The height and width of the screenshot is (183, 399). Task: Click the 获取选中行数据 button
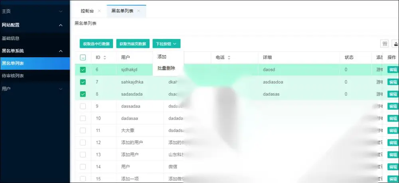tap(96, 44)
